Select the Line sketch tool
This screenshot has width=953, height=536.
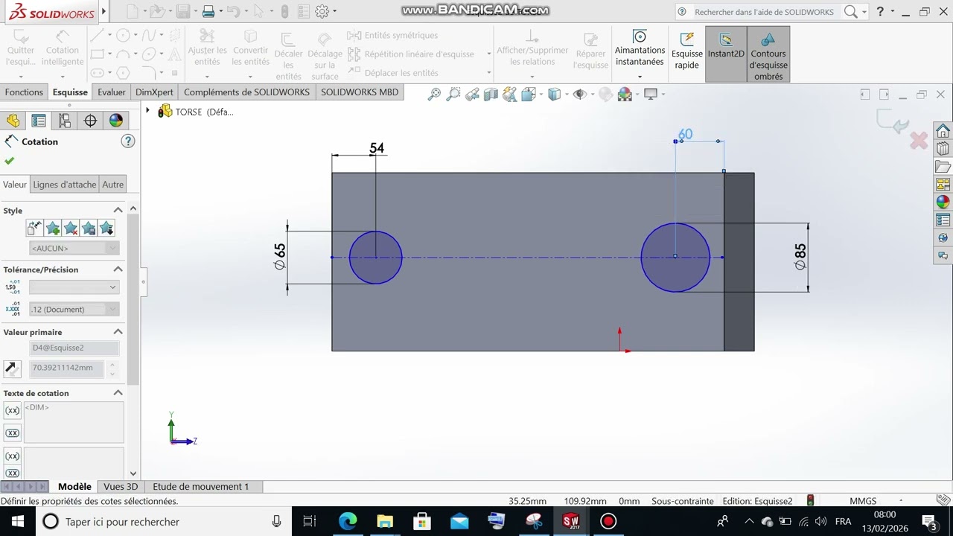97,35
